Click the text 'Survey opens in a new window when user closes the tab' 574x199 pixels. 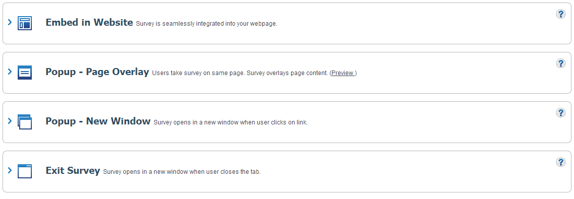tap(182, 172)
